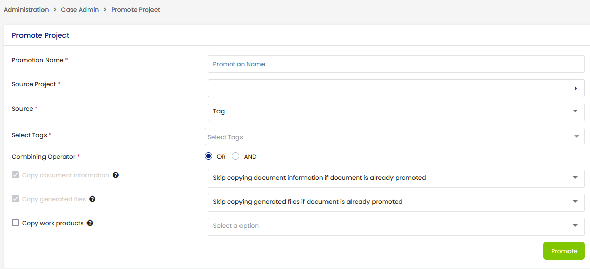Click the Promotion Name label
Image resolution: width=590 pixels, height=269 pixels.
tap(38, 60)
